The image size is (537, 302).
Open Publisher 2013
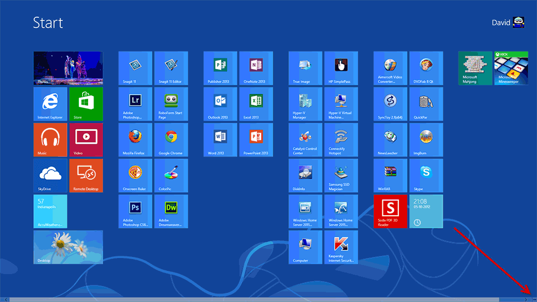point(220,68)
